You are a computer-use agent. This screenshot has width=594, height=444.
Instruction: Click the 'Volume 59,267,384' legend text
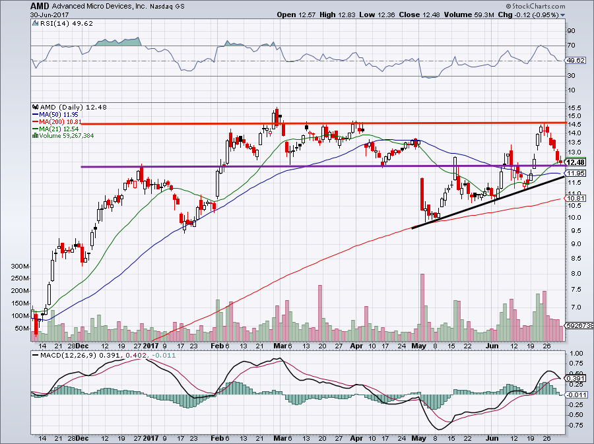66,135
